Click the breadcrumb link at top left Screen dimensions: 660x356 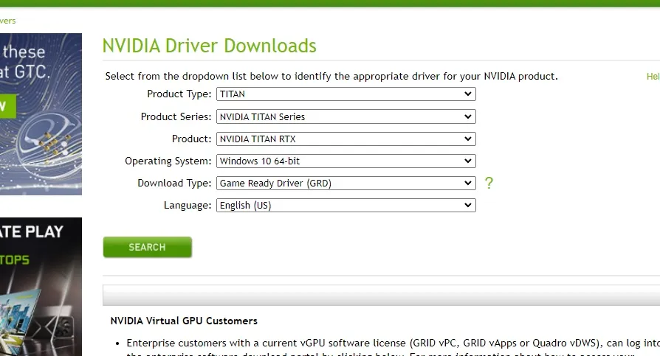point(8,21)
